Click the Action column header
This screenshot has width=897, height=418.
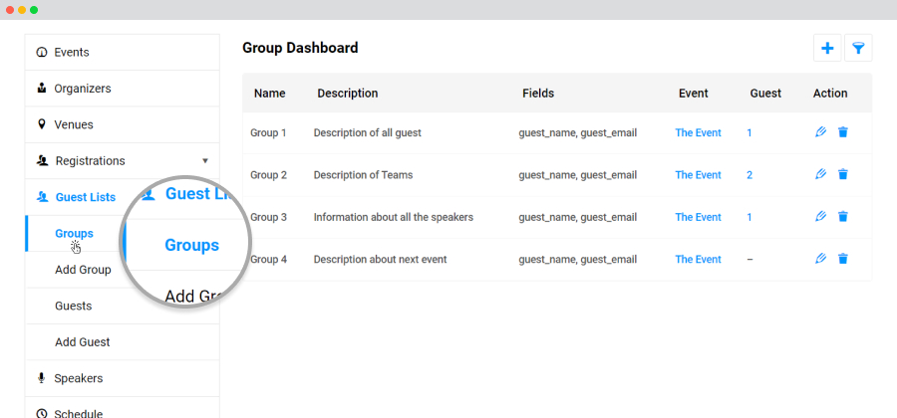(830, 94)
